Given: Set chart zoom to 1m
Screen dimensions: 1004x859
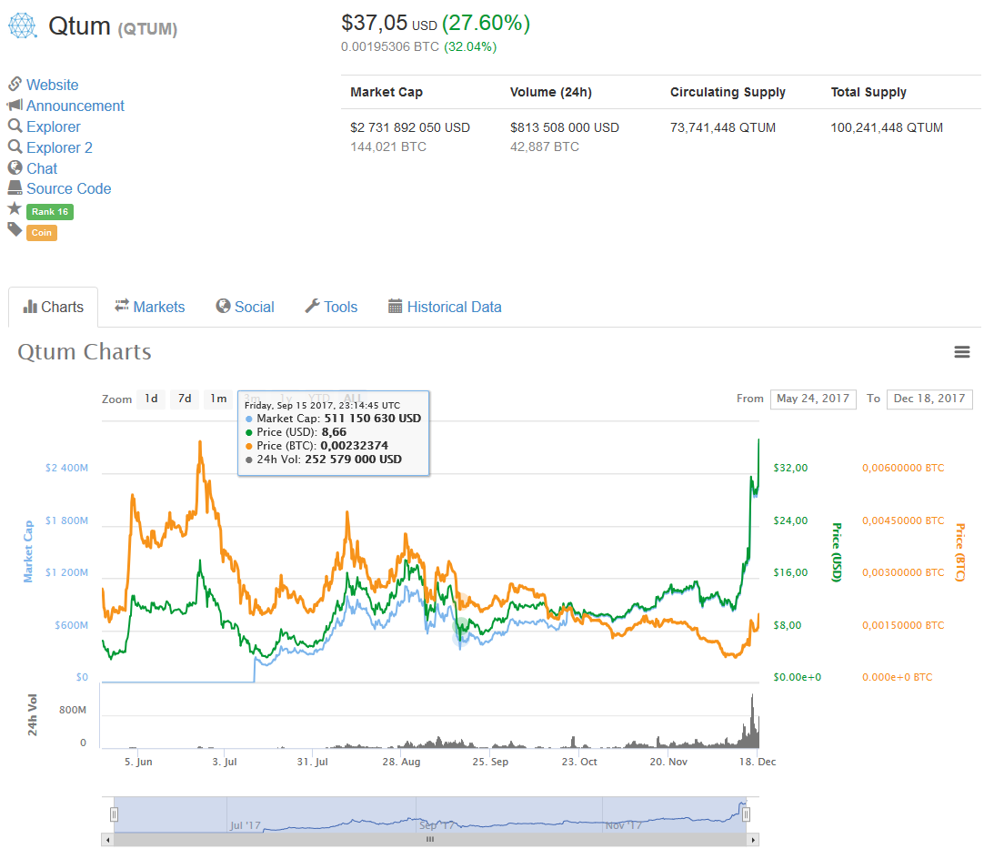Looking at the screenshot, I should (x=218, y=399).
